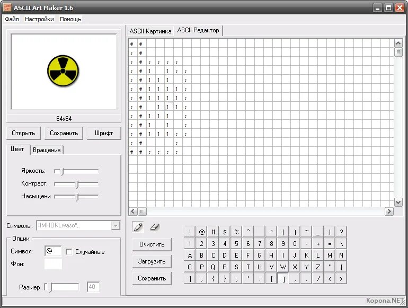408x308 pixels.
Task: Click the dotted-outline selected grid cell
Action: pyautogui.click(x=168, y=107)
